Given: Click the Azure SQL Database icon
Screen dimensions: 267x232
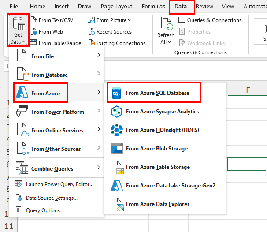Looking at the screenshot, I should 116,93.
